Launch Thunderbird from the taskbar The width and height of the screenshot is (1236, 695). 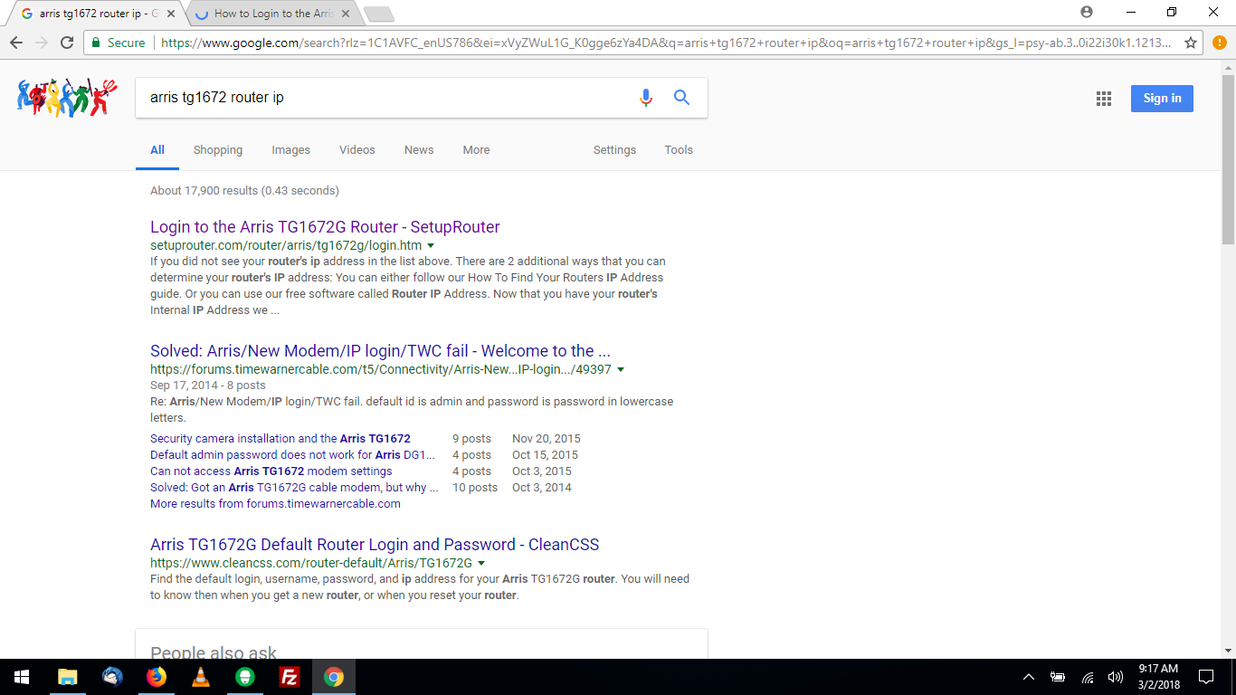[x=112, y=677]
